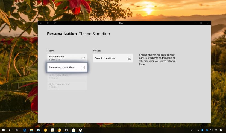Open network status tray icon
This screenshot has height=133, width=226.
coord(212,130)
